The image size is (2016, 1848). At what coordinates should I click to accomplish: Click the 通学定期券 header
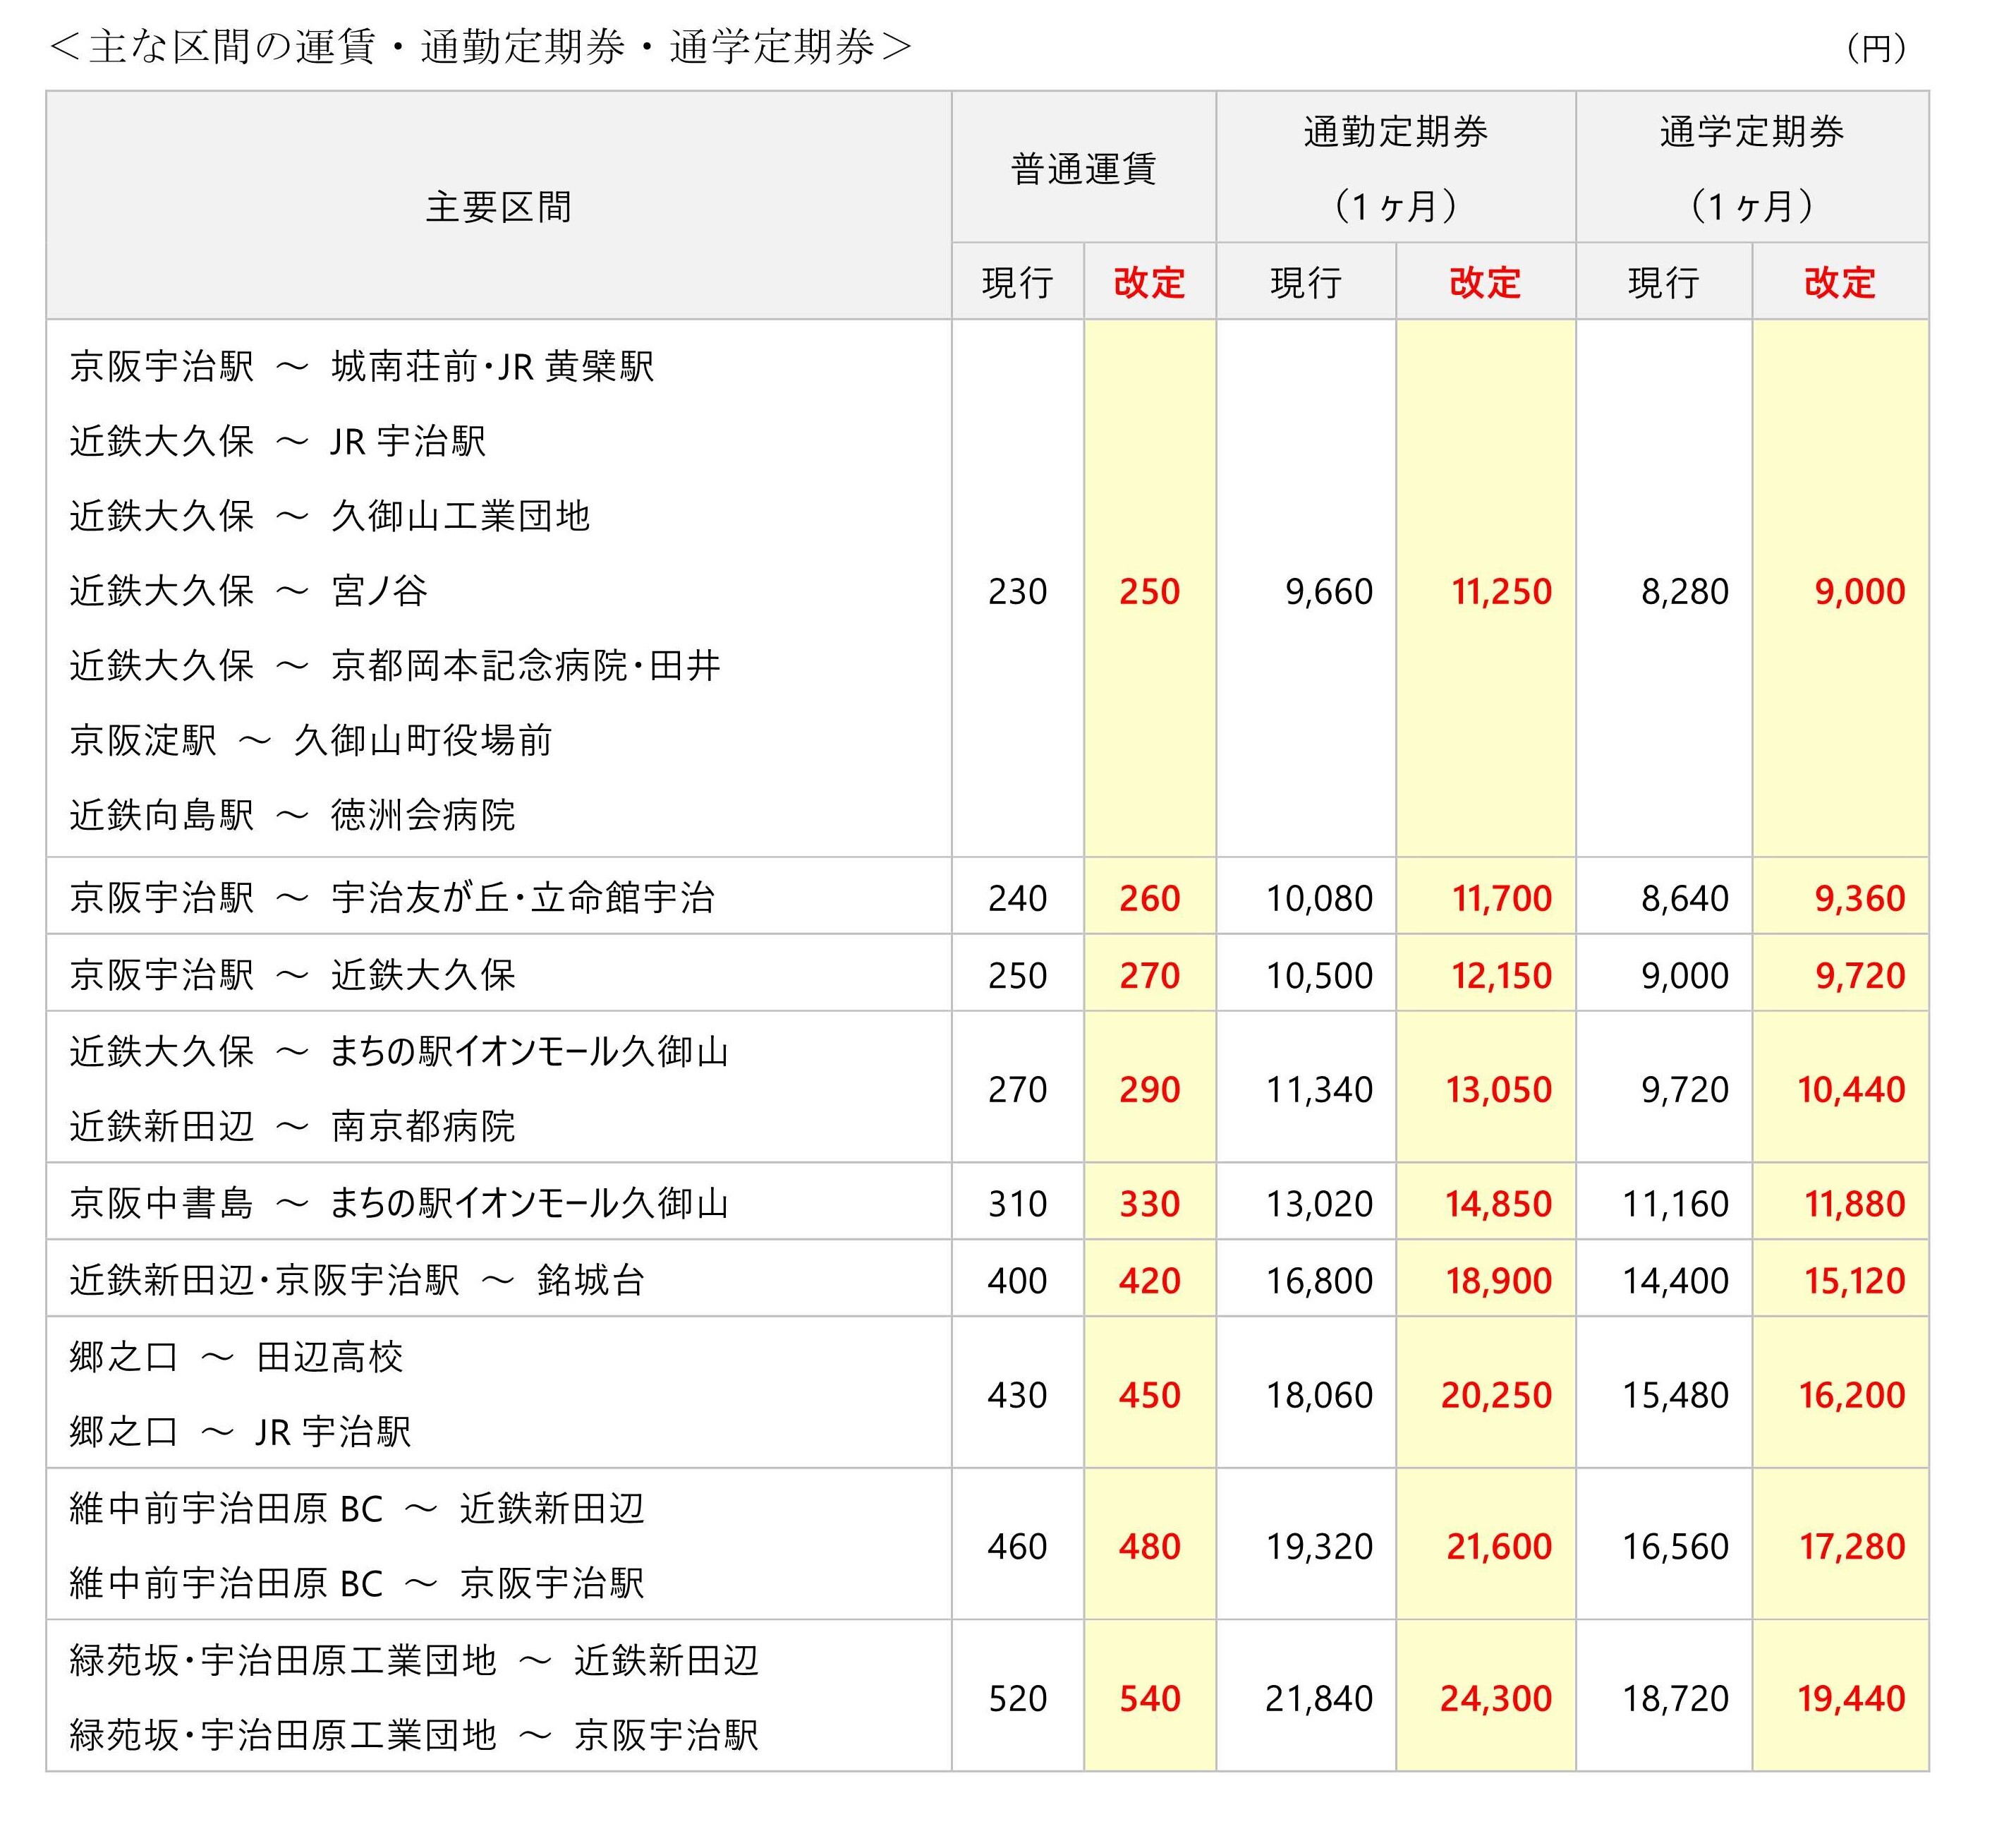point(1752,131)
